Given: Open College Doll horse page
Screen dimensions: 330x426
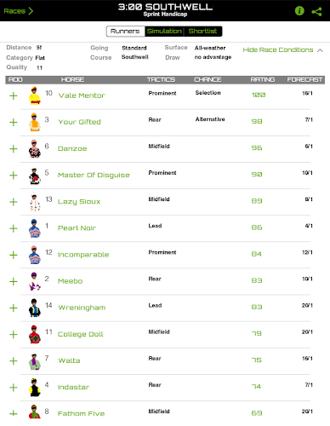Looking at the screenshot, I should point(80,334).
